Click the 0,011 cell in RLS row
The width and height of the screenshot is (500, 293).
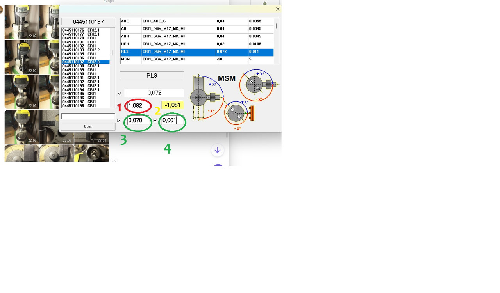[261, 52]
